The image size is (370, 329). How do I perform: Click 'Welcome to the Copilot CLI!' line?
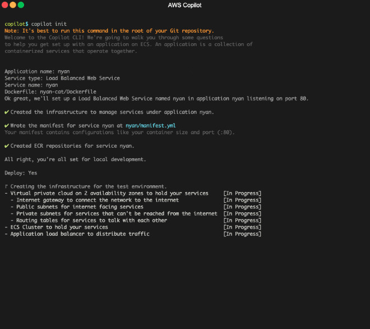click(x=114, y=38)
